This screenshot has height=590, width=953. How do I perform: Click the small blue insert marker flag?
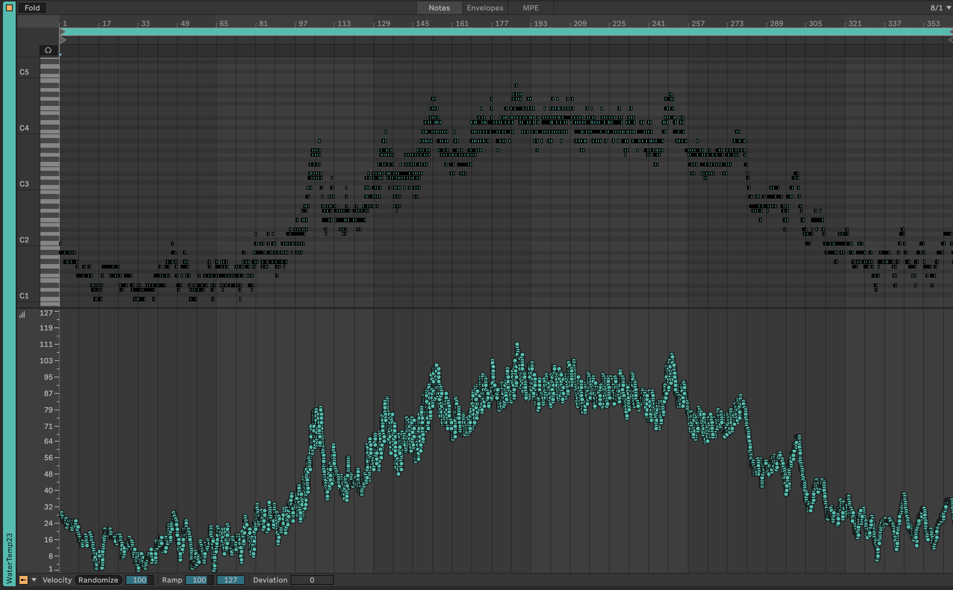(60, 55)
